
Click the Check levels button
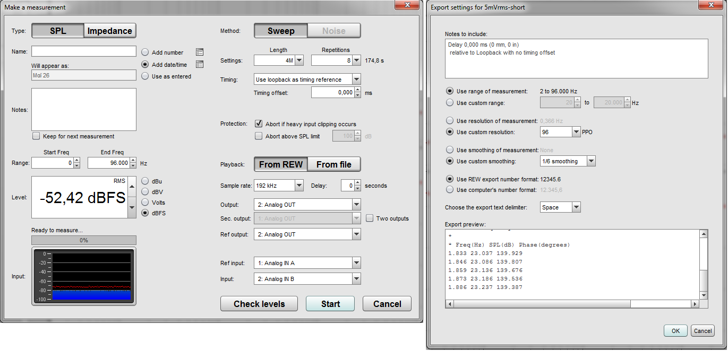(x=260, y=304)
